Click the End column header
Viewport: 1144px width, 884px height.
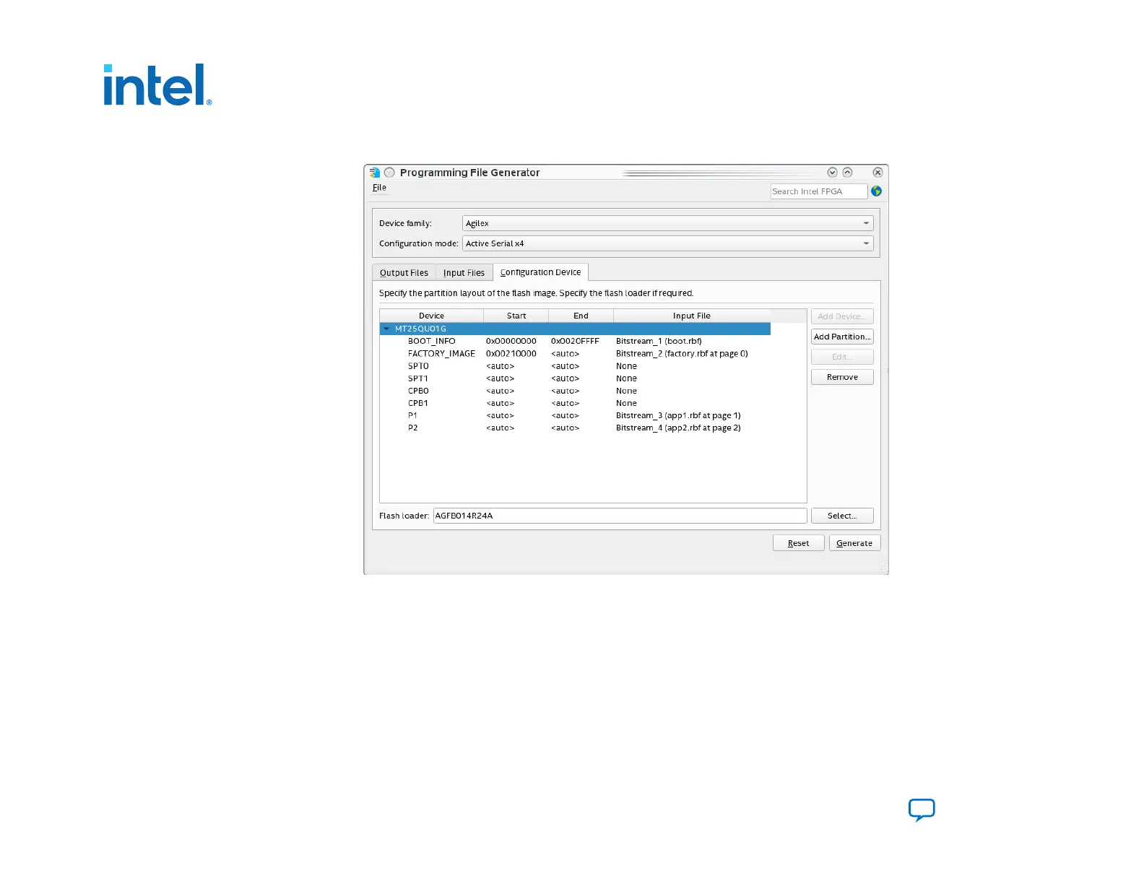coord(581,316)
